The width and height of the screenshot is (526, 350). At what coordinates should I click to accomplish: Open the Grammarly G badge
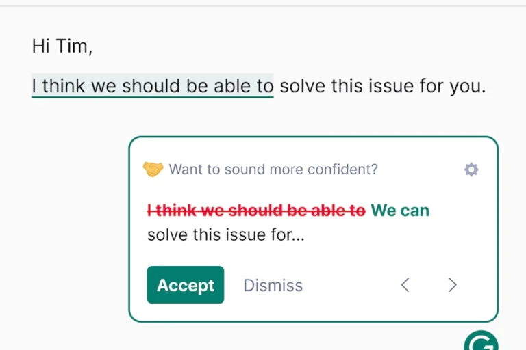point(481,340)
